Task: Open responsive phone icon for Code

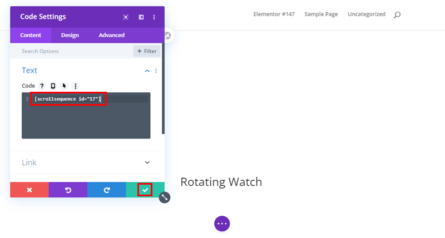Action: click(x=53, y=86)
